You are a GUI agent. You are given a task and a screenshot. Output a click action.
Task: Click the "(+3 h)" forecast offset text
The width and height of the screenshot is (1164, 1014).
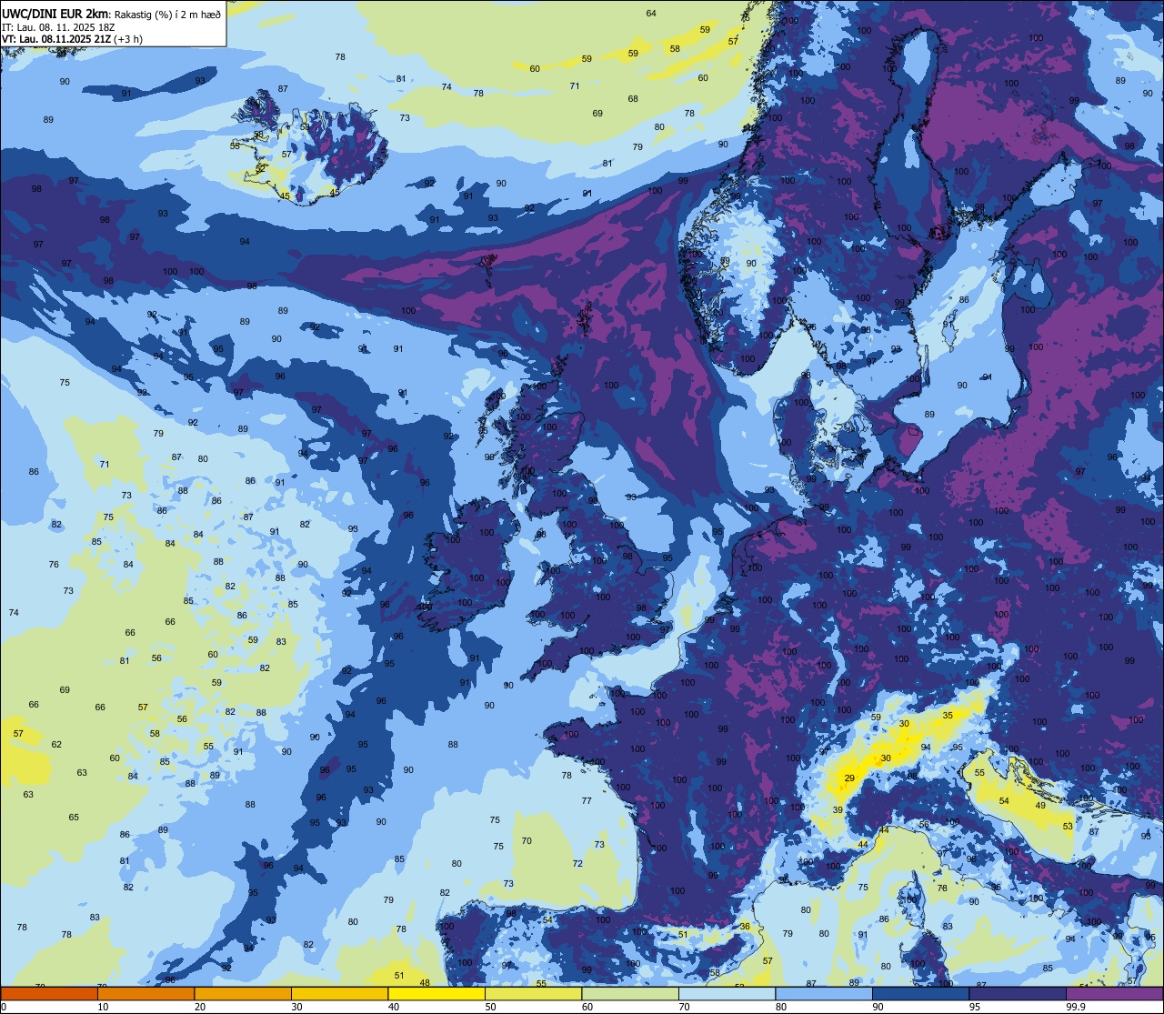point(128,38)
